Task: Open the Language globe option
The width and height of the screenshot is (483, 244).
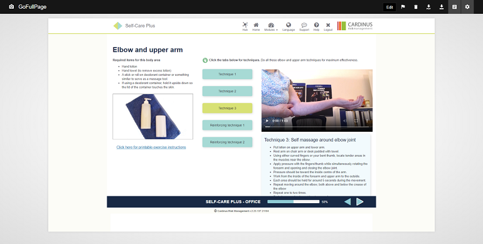Action: point(289,26)
